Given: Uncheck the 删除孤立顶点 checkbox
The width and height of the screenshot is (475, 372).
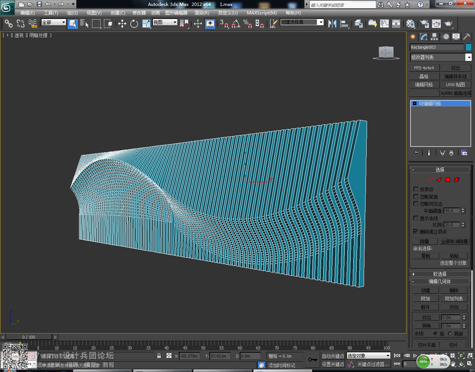Looking at the screenshot, I should [416, 231].
